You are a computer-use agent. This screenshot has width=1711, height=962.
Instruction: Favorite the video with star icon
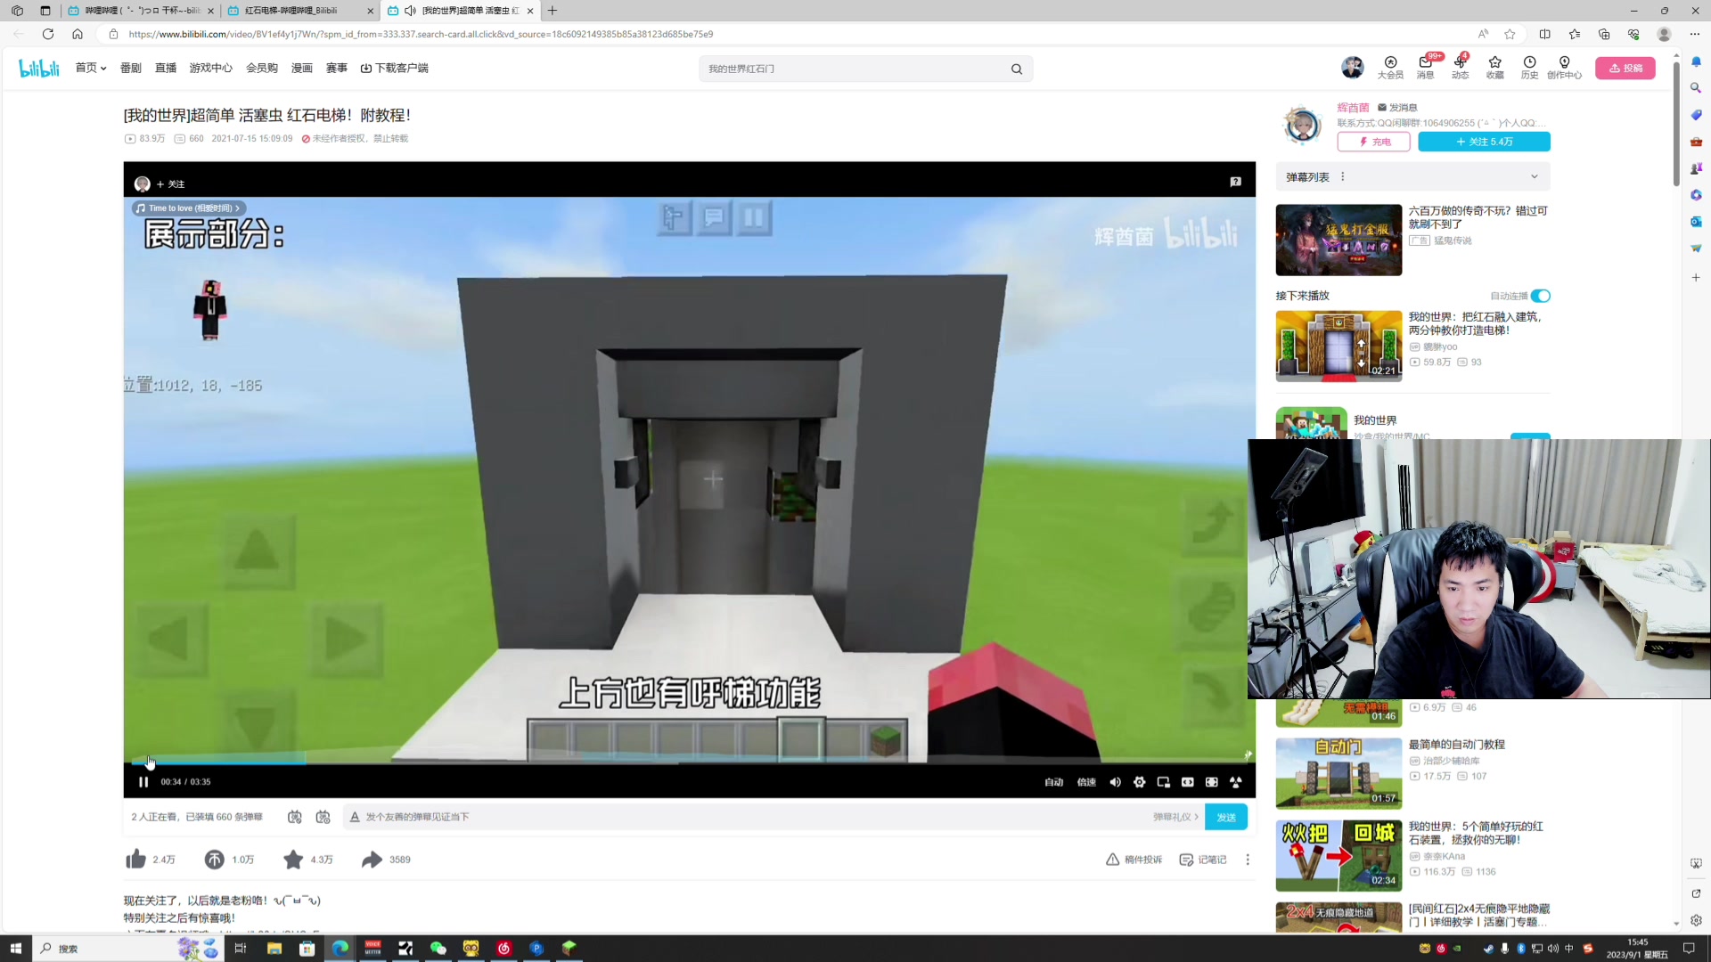293,860
